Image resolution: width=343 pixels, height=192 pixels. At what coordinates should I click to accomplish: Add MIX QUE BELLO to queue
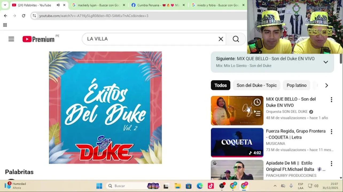click(x=257, y=113)
